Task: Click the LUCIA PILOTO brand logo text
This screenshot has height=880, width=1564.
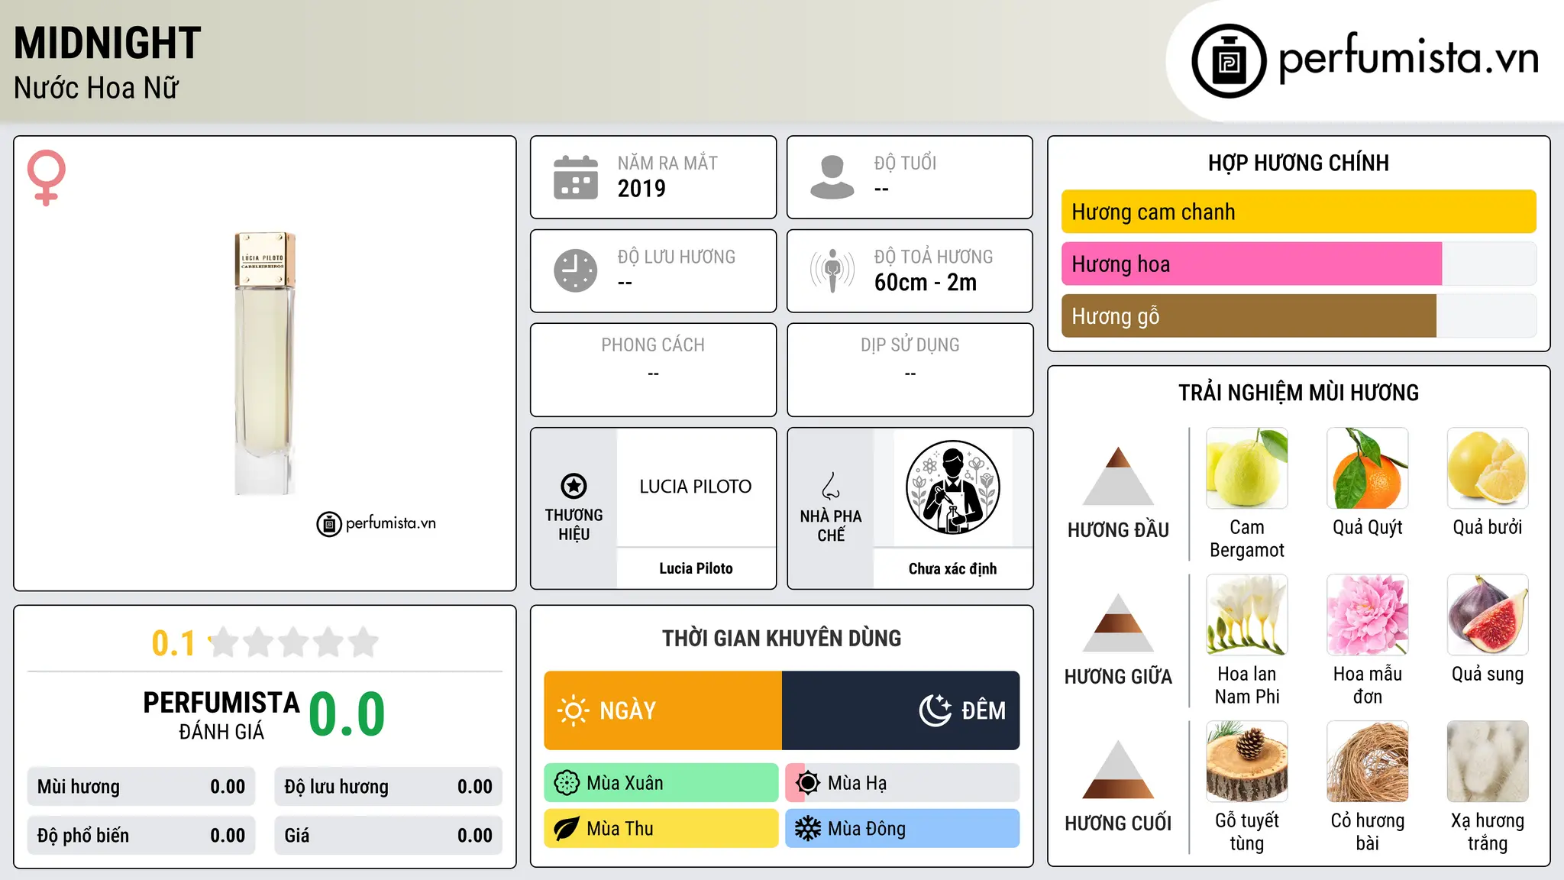Action: pos(696,487)
